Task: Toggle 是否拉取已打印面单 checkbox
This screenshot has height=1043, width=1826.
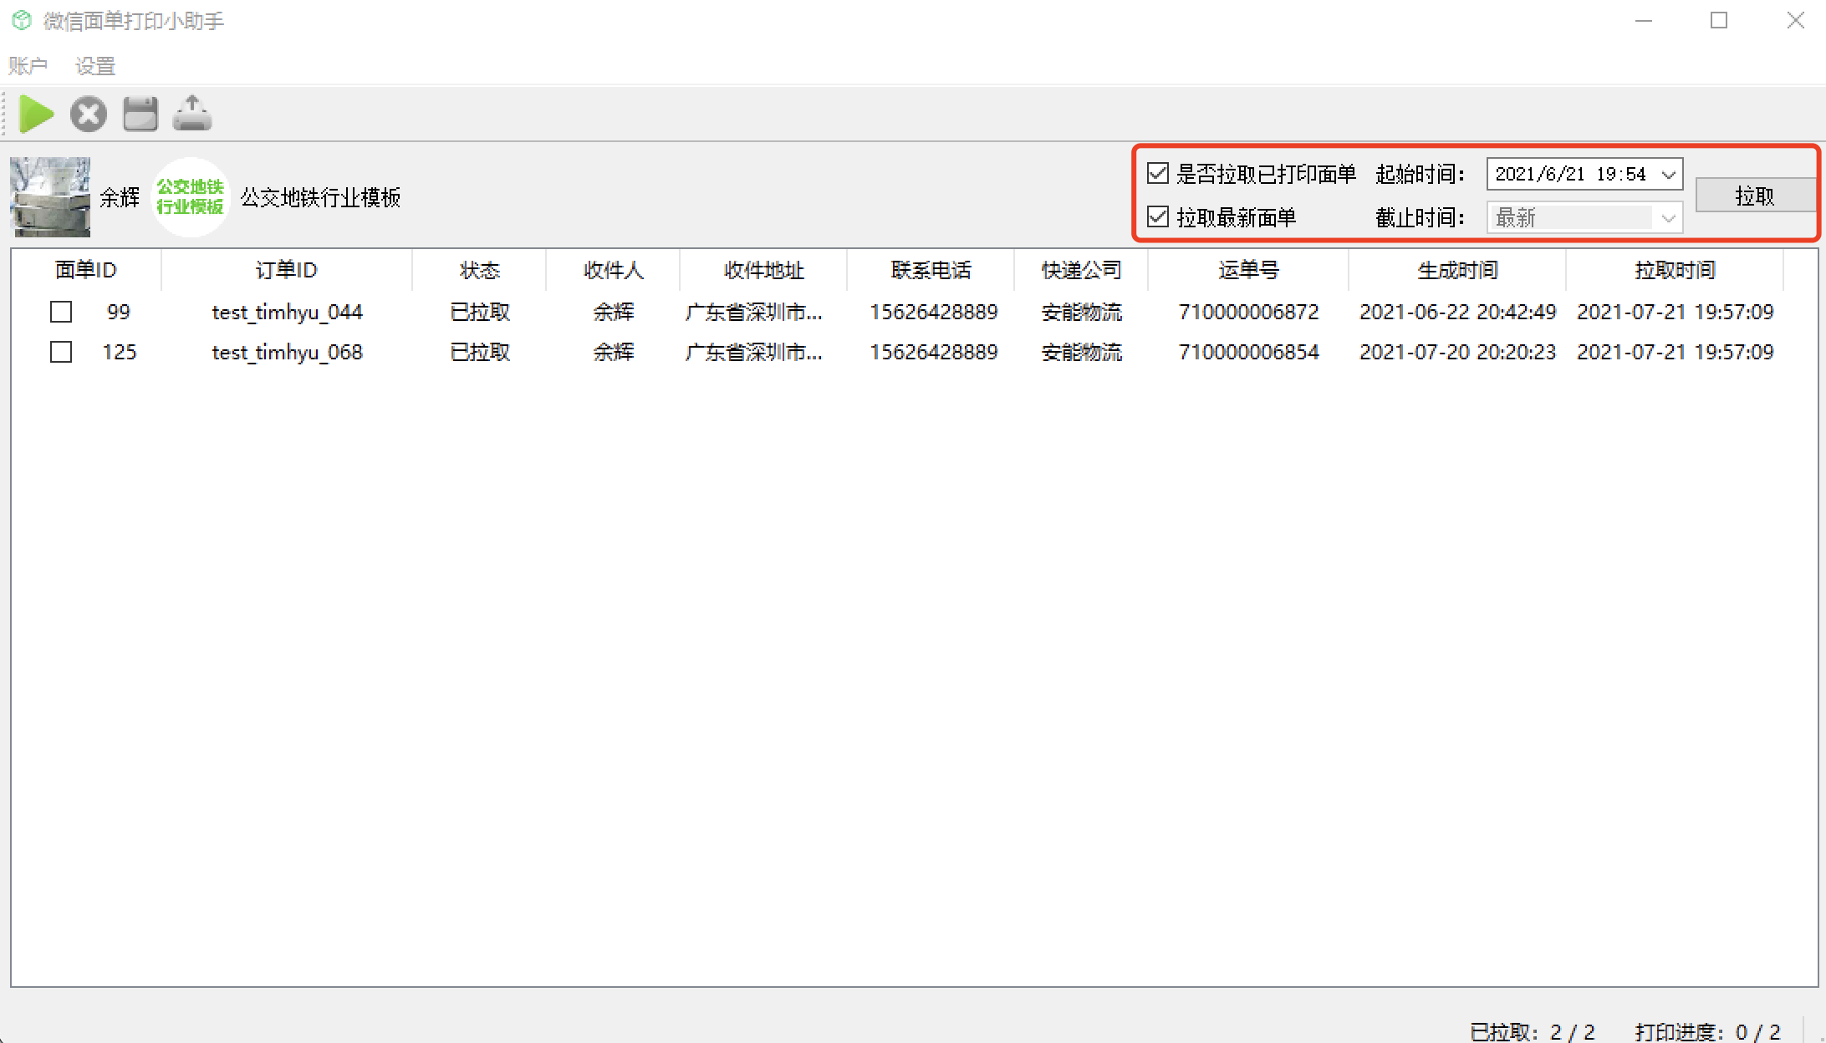Action: pyautogui.click(x=1158, y=174)
